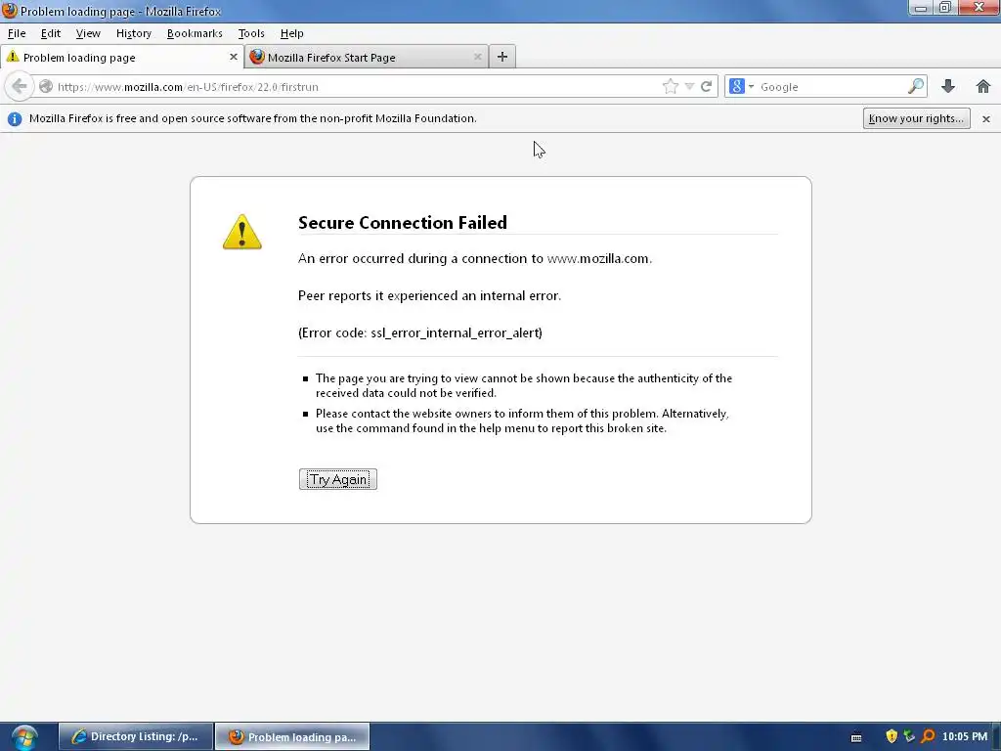
Task: Click the info icon in notification bar
Action: 15,118
